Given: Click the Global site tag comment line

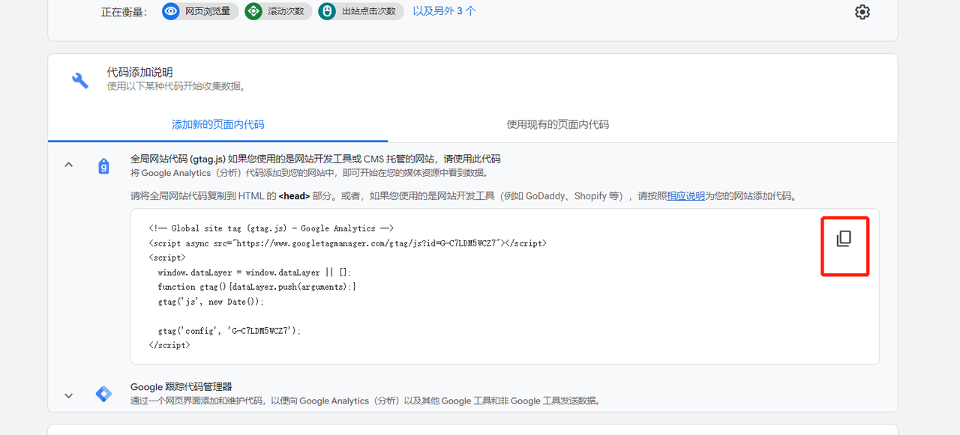Looking at the screenshot, I should tap(271, 228).
